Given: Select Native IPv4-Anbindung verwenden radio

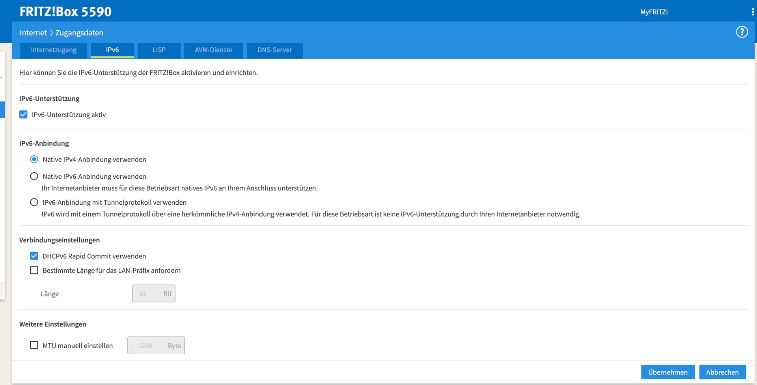Looking at the screenshot, I should 34,159.
